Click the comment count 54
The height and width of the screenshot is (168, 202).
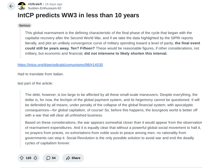tap(54, 158)
